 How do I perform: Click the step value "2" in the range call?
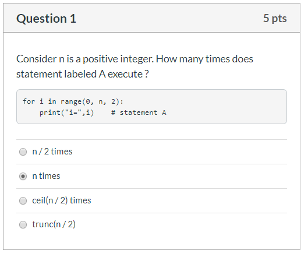point(113,101)
